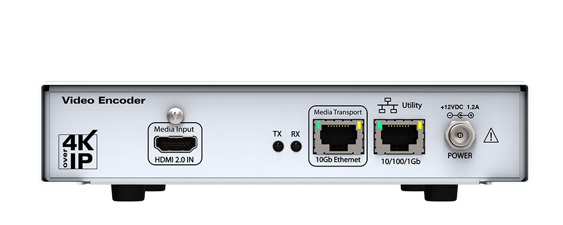
Task: Click the warning triangle icon
Action: pyautogui.click(x=491, y=136)
